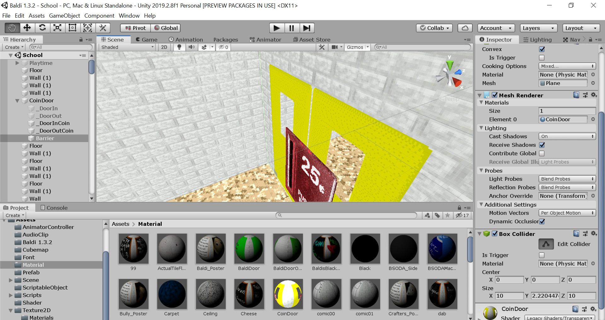Toggle scene view lighting icon
This screenshot has height=320, width=605.
[x=179, y=47]
